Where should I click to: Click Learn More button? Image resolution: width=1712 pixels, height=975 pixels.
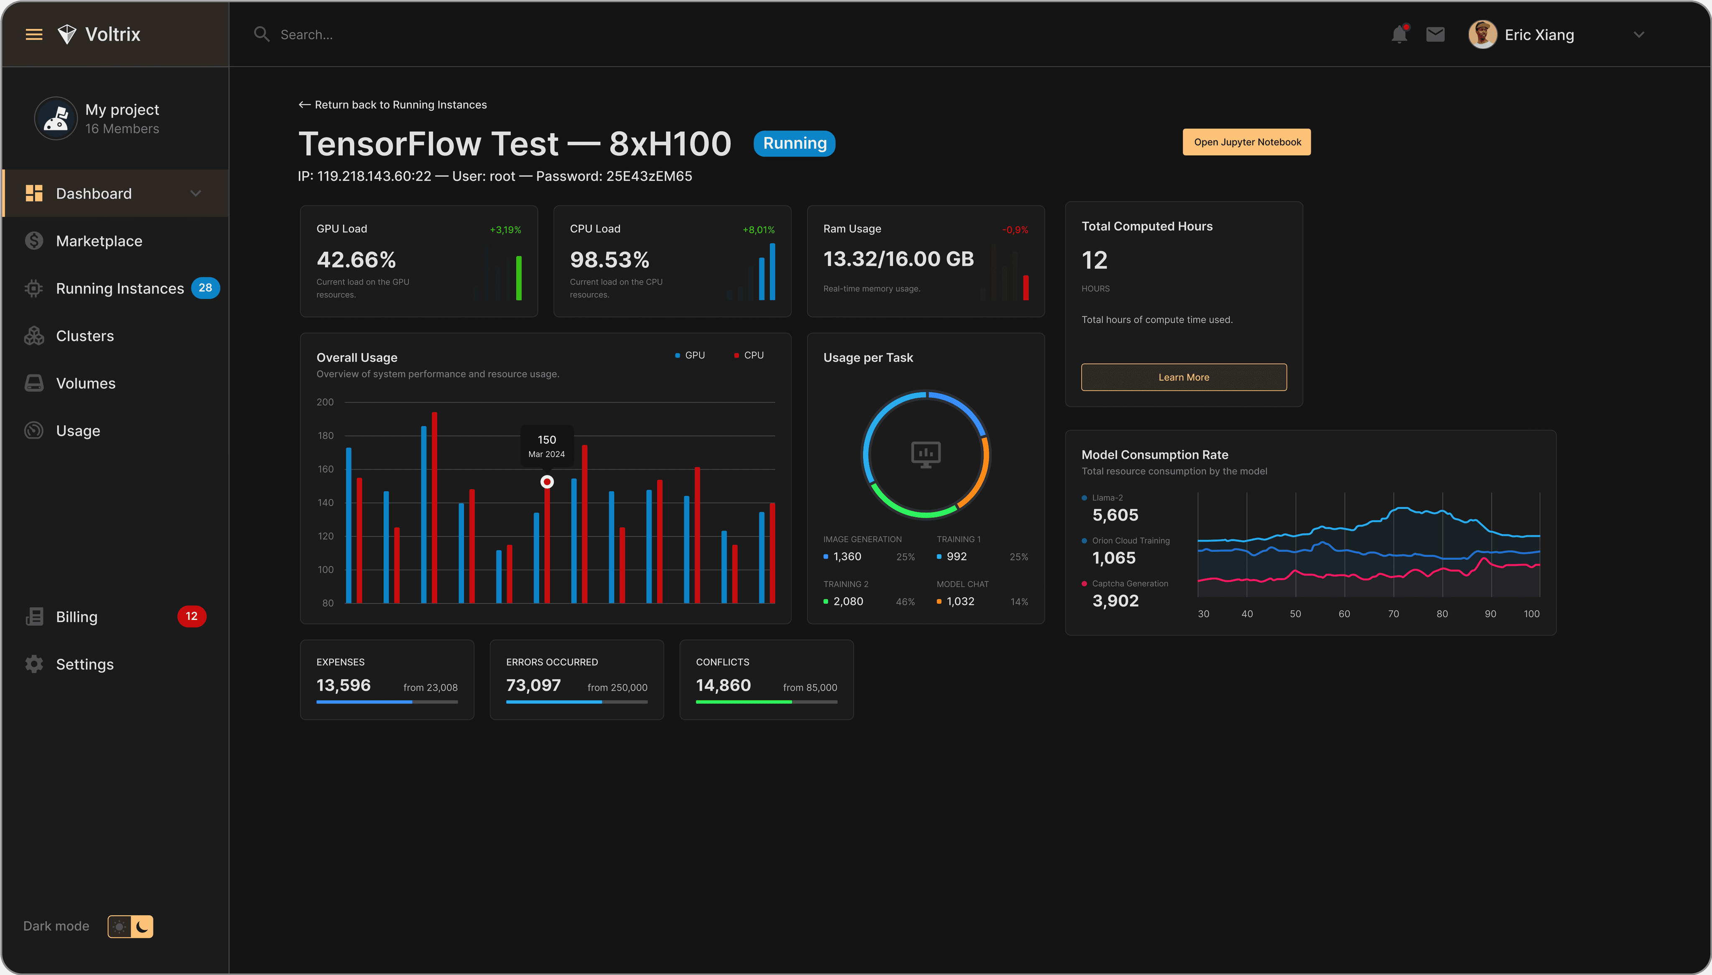click(1184, 377)
